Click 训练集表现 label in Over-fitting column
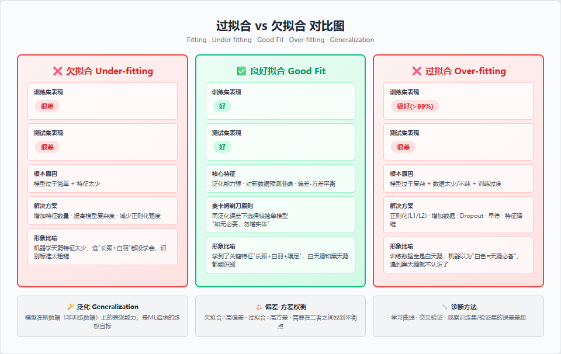 click(x=404, y=92)
